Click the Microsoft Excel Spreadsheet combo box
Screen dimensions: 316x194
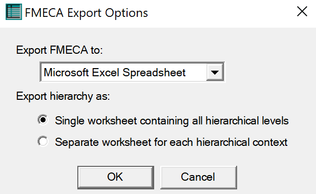pyautogui.click(x=132, y=72)
